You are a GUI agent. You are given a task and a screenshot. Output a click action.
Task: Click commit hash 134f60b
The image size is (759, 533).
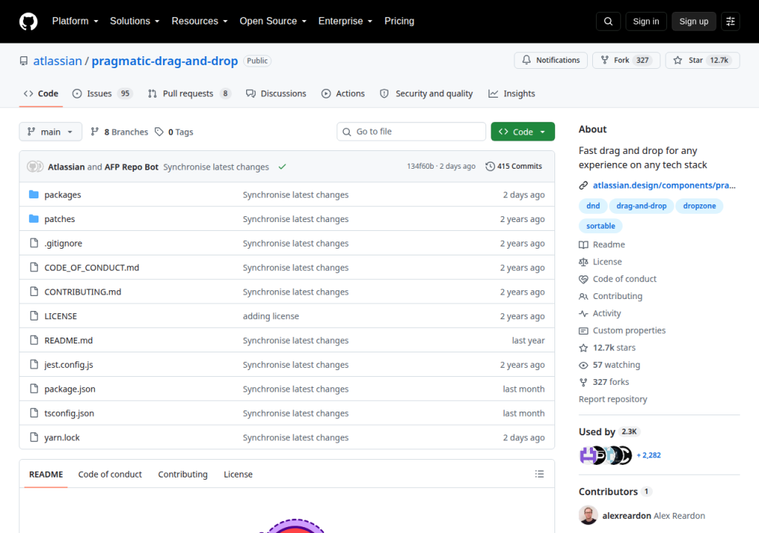420,166
